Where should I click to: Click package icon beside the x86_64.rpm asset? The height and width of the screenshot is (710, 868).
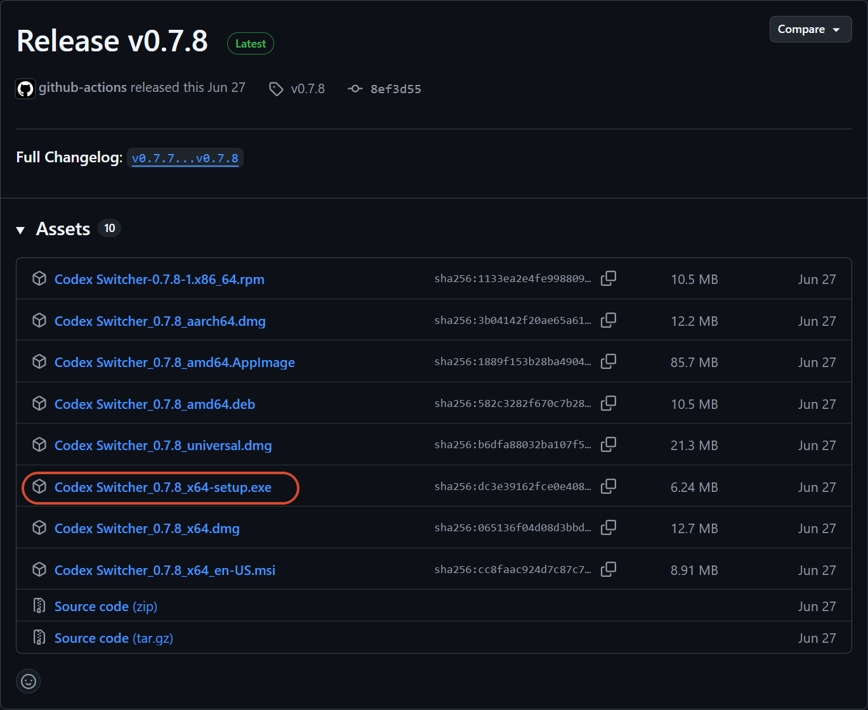pos(39,279)
